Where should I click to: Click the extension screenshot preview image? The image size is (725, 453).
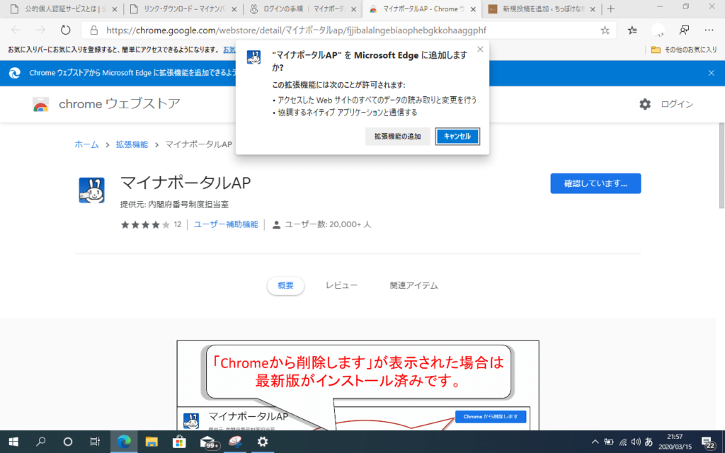pyautogui.click(x=358, y=386)
